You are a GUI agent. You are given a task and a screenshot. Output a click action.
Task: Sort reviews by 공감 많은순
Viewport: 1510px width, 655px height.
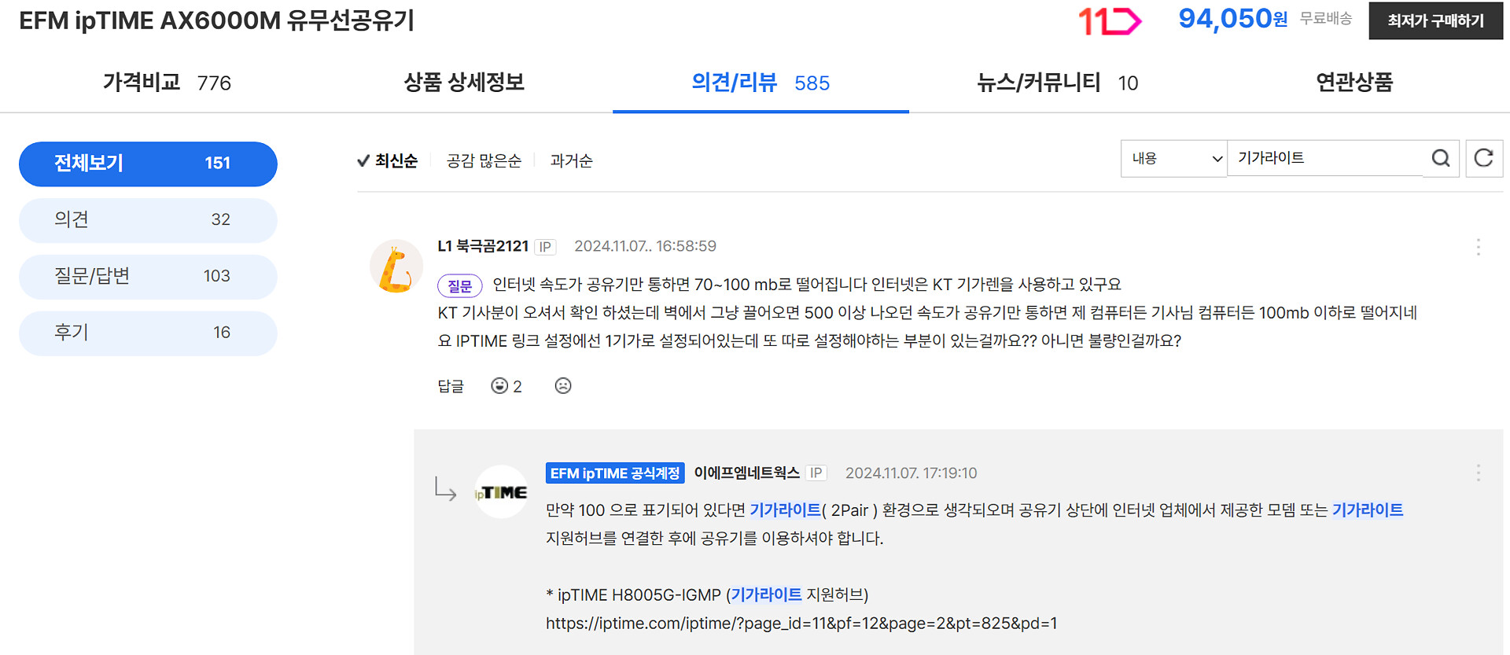pyautogui.click(x=484, y=161)
